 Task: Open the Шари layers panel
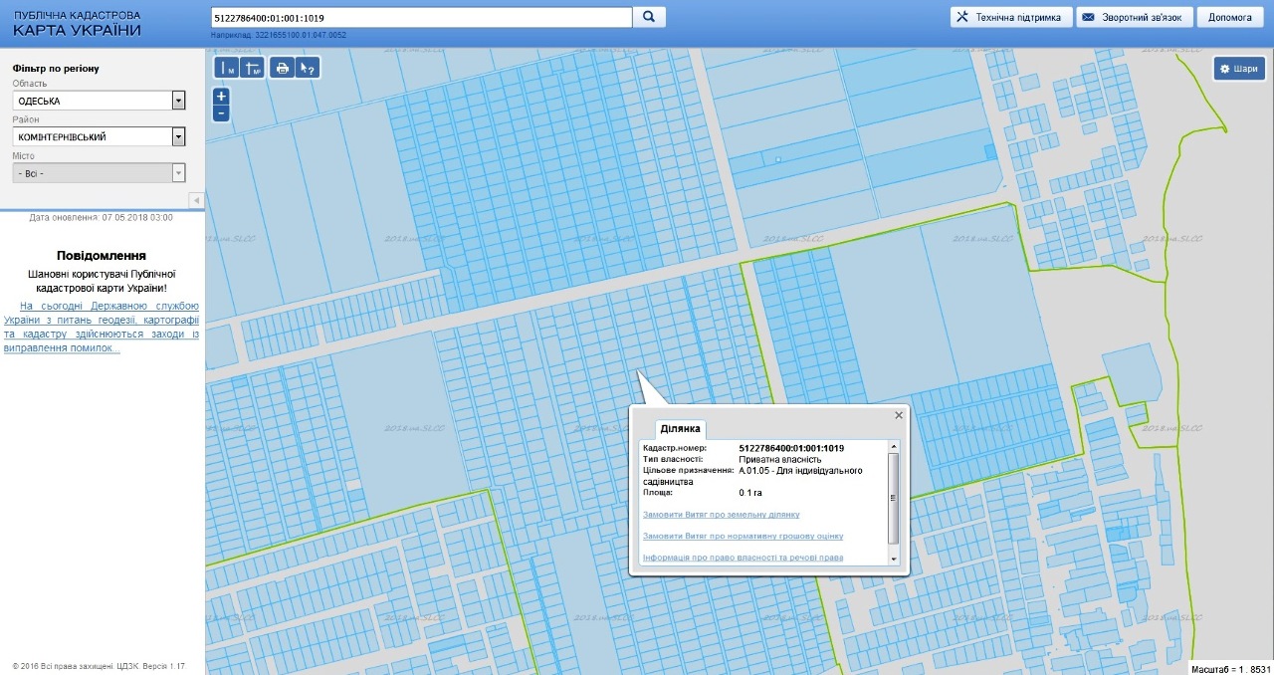1238,69
